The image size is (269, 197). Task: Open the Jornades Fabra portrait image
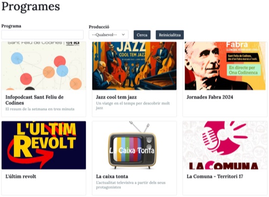(225, 66)
